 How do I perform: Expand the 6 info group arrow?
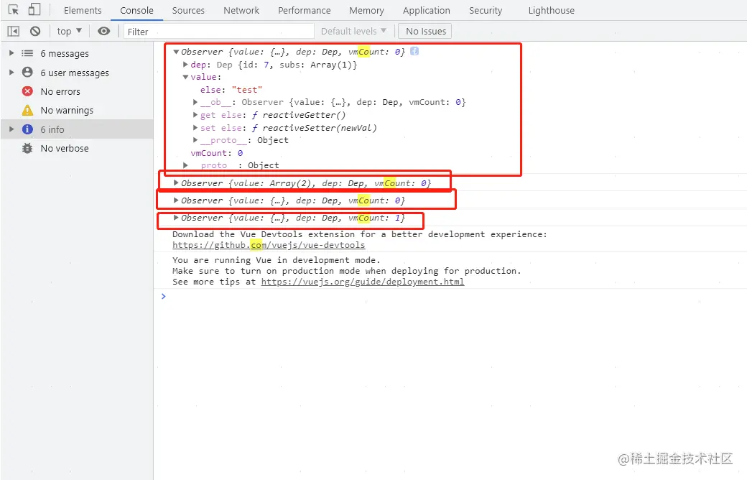[12, 129]
